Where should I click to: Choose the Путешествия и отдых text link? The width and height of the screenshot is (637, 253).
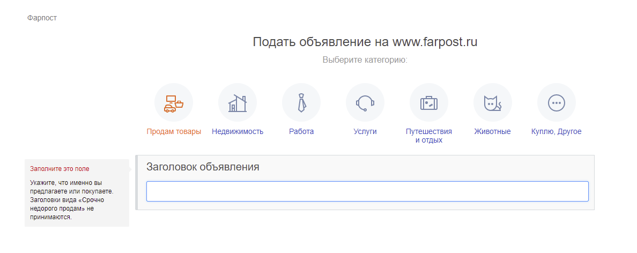tap(429, 136)
